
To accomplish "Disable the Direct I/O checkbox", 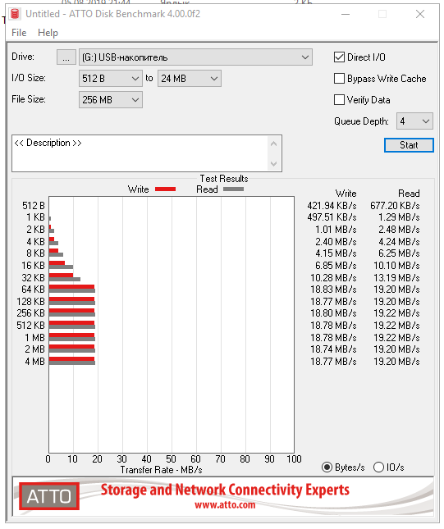I will (x=339, y=57).
